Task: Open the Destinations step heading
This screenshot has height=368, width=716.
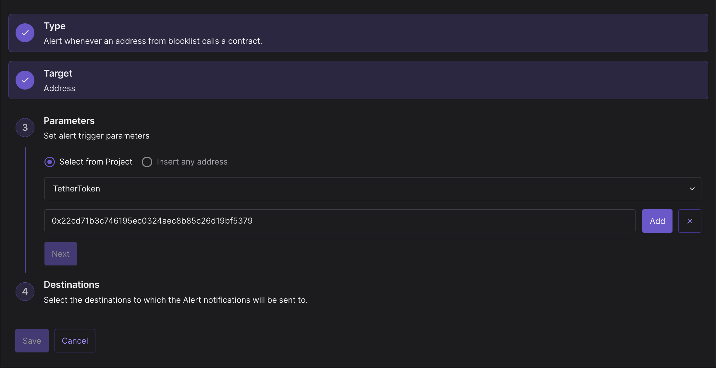Action: pyautogui.click(x=71, y=285)
